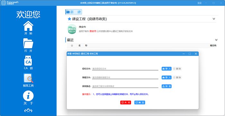Import a 答疑文件 with its 导入 button
Screen dimensions: 225x116
166,77
